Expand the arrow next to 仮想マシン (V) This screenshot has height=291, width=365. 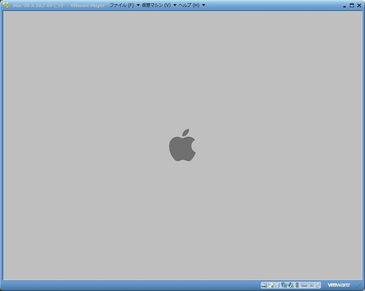click(x=175, y=5)
